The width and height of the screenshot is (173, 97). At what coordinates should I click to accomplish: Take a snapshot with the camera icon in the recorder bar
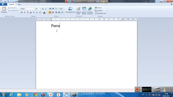click(72, 1)
